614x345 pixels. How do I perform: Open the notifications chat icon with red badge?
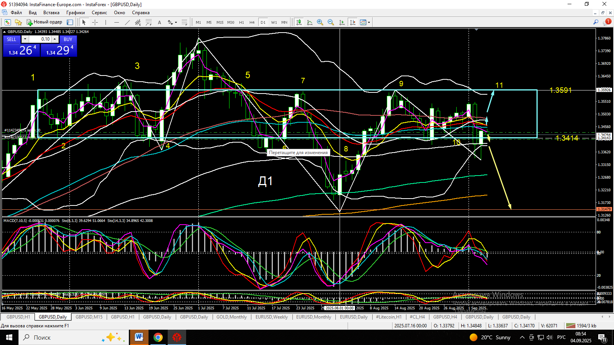coord(607,22)
